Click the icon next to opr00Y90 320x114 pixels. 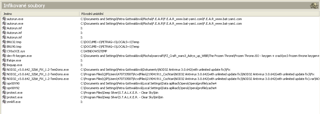[4, 83]
